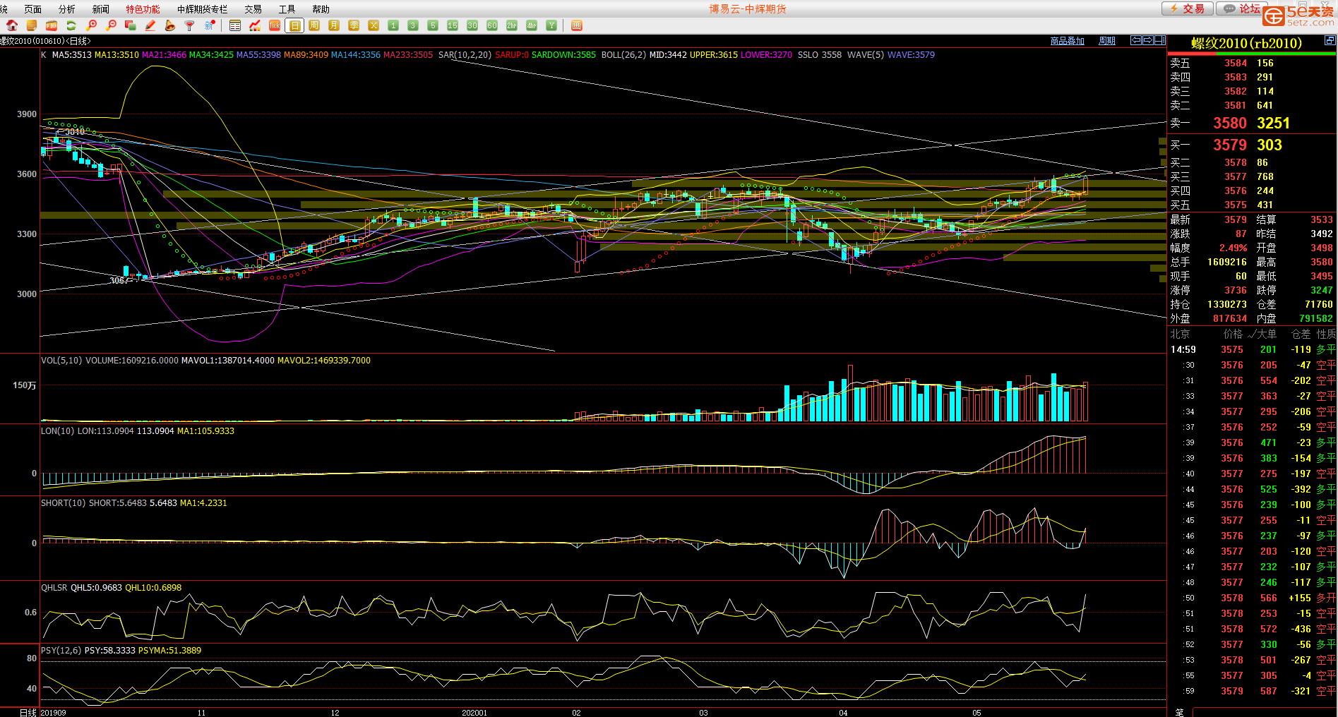Go to next contract with right arrow

1148,40
